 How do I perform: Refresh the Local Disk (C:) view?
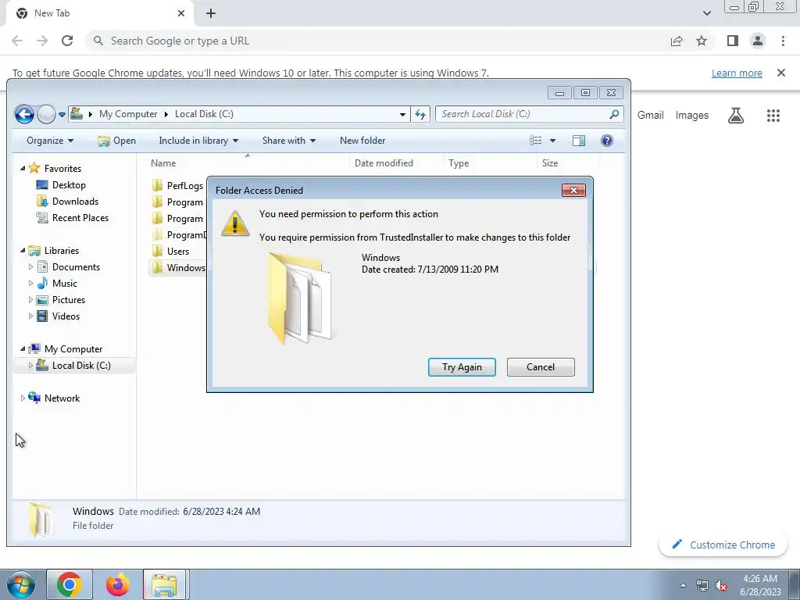(x=420, y=114)
